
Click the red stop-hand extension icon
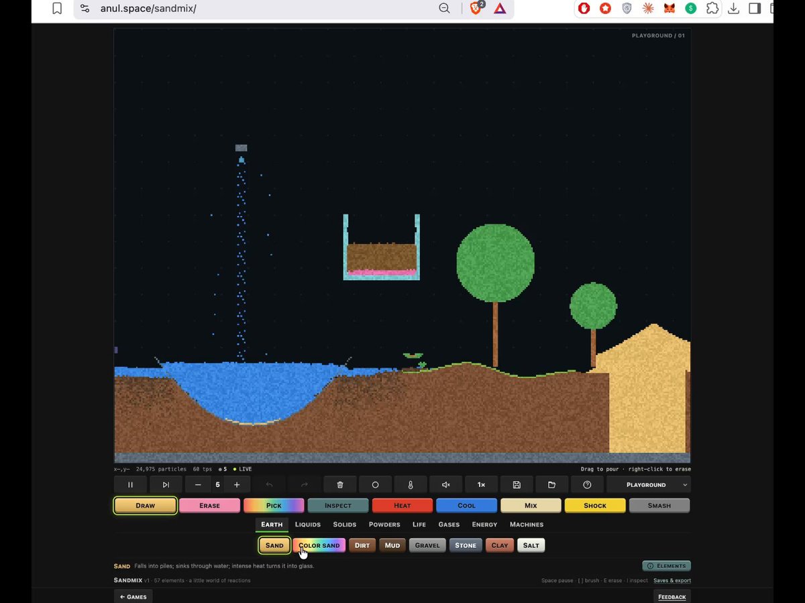pyautogui.click(x=584, y=9)
